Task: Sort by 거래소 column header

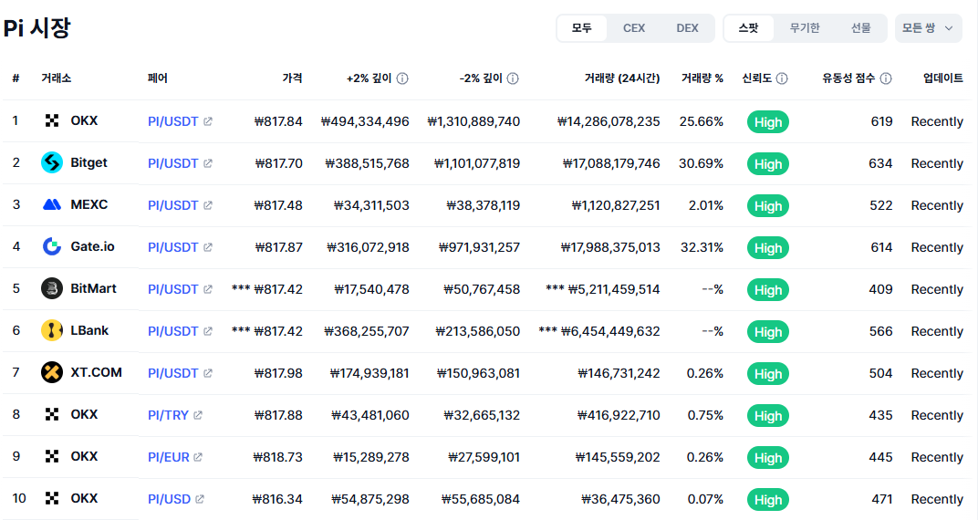Action: tap(57, 78)
